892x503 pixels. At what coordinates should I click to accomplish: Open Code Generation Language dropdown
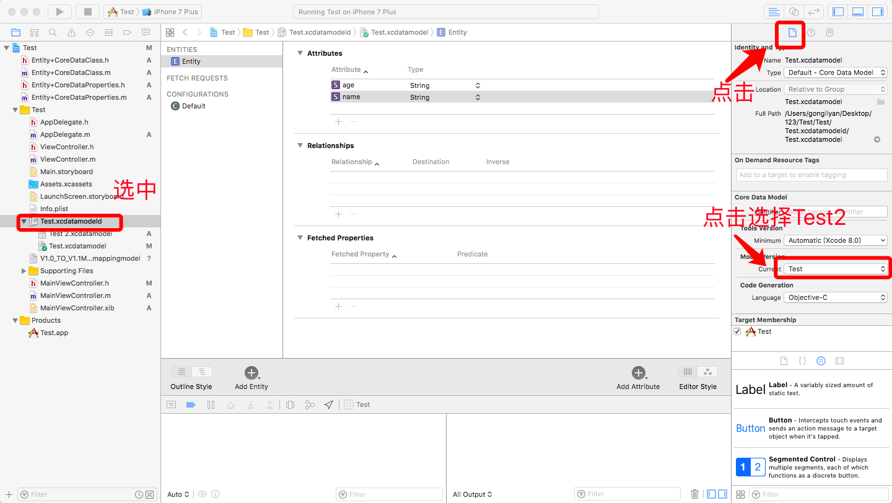[836, 297]
